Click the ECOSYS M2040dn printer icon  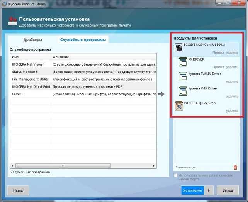click(x=179, y=47)
